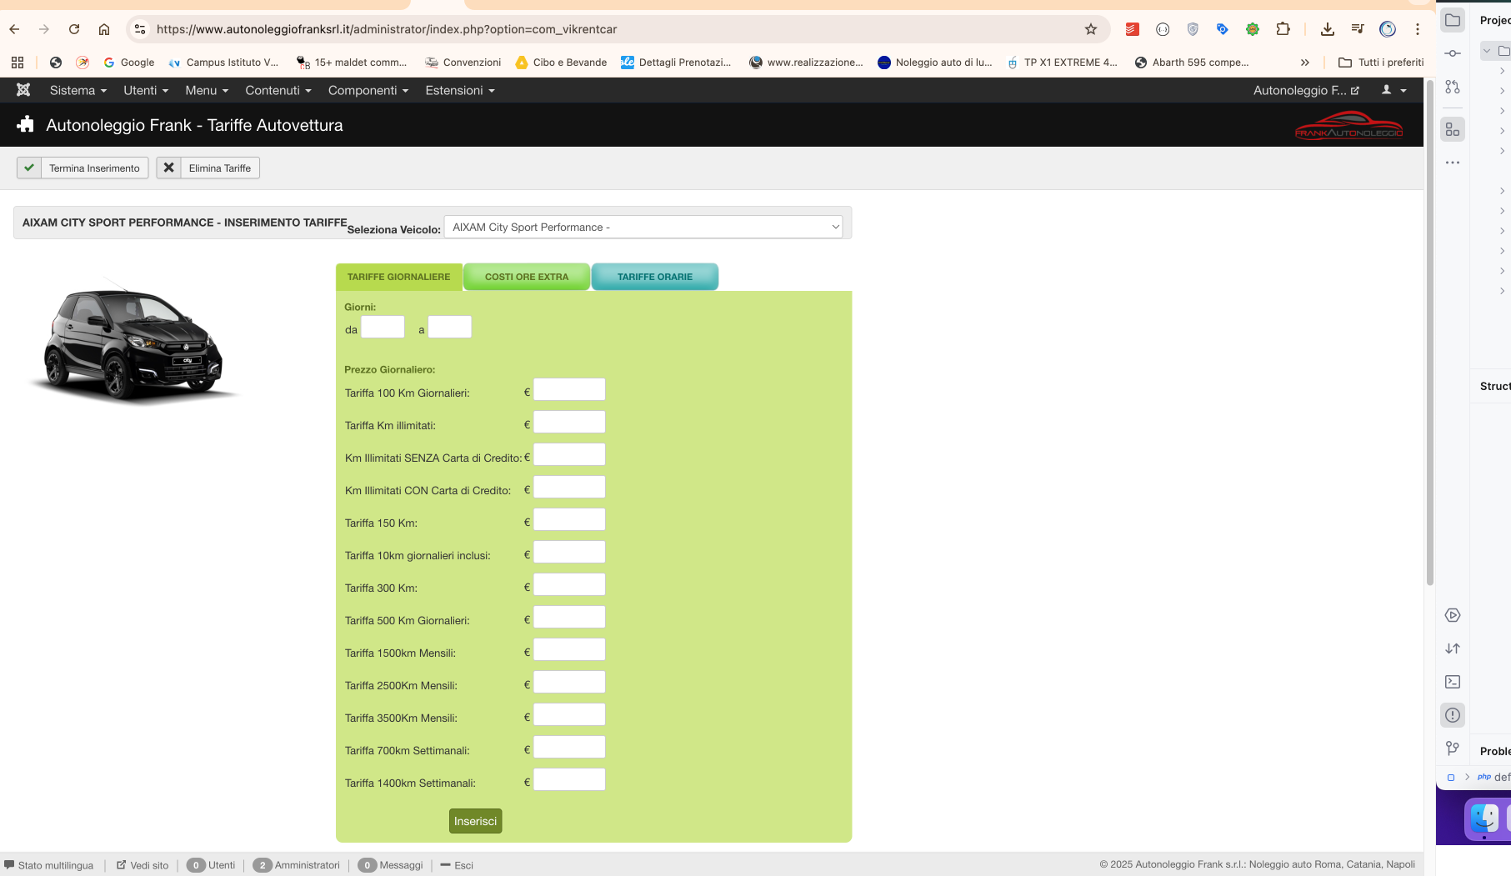Open the user account dropdown
Image resolution: width=1511 pixels, height=876 pixels.
coord(1393,90)
